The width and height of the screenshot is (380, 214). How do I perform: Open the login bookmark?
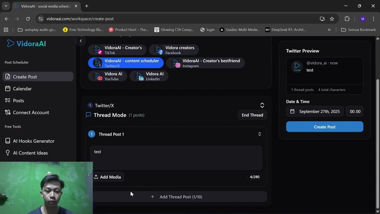point(208,30)
